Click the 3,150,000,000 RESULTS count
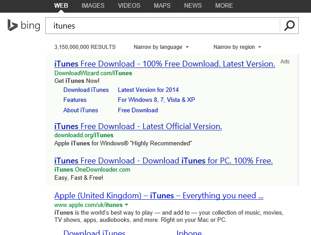The width and height of the screenshot is (311, 235). click(x=85, y=47)
